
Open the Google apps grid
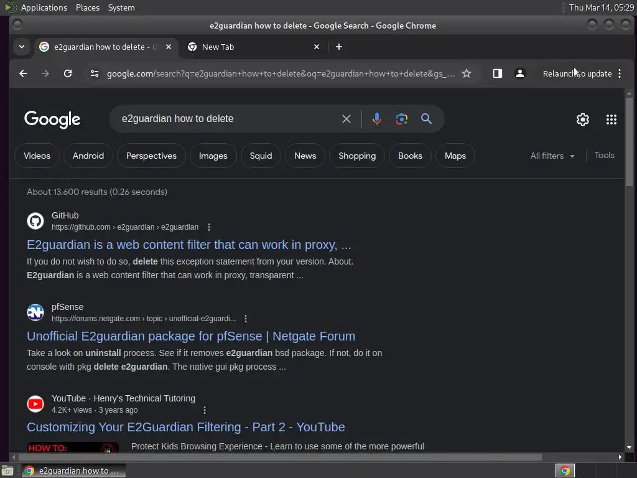(x=611, y=119)
